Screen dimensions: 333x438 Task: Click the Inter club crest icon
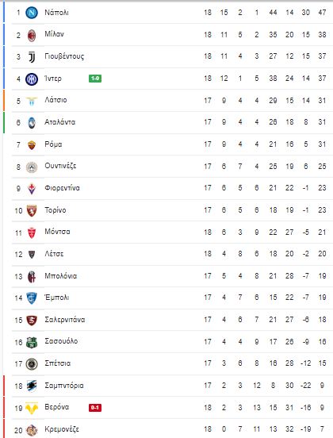(x=32, y=79)
